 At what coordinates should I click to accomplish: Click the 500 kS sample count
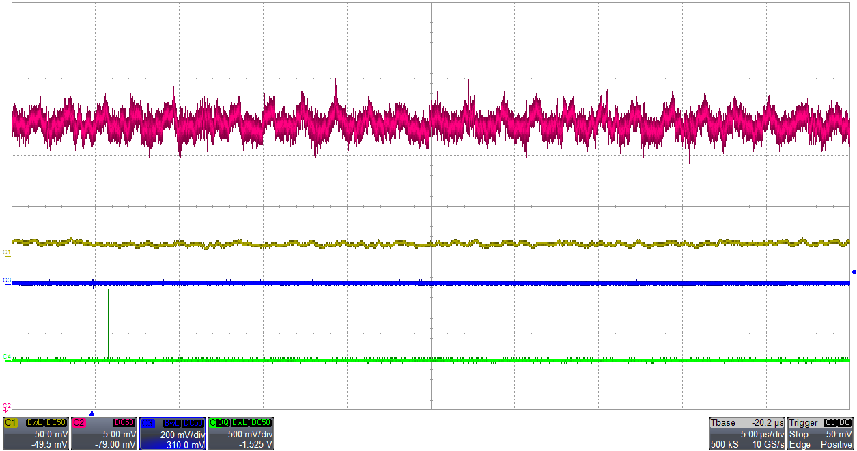point(725,445)
